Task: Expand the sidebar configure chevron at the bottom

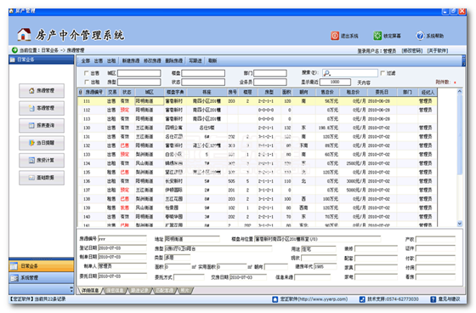Action: [x=71, y=289]
